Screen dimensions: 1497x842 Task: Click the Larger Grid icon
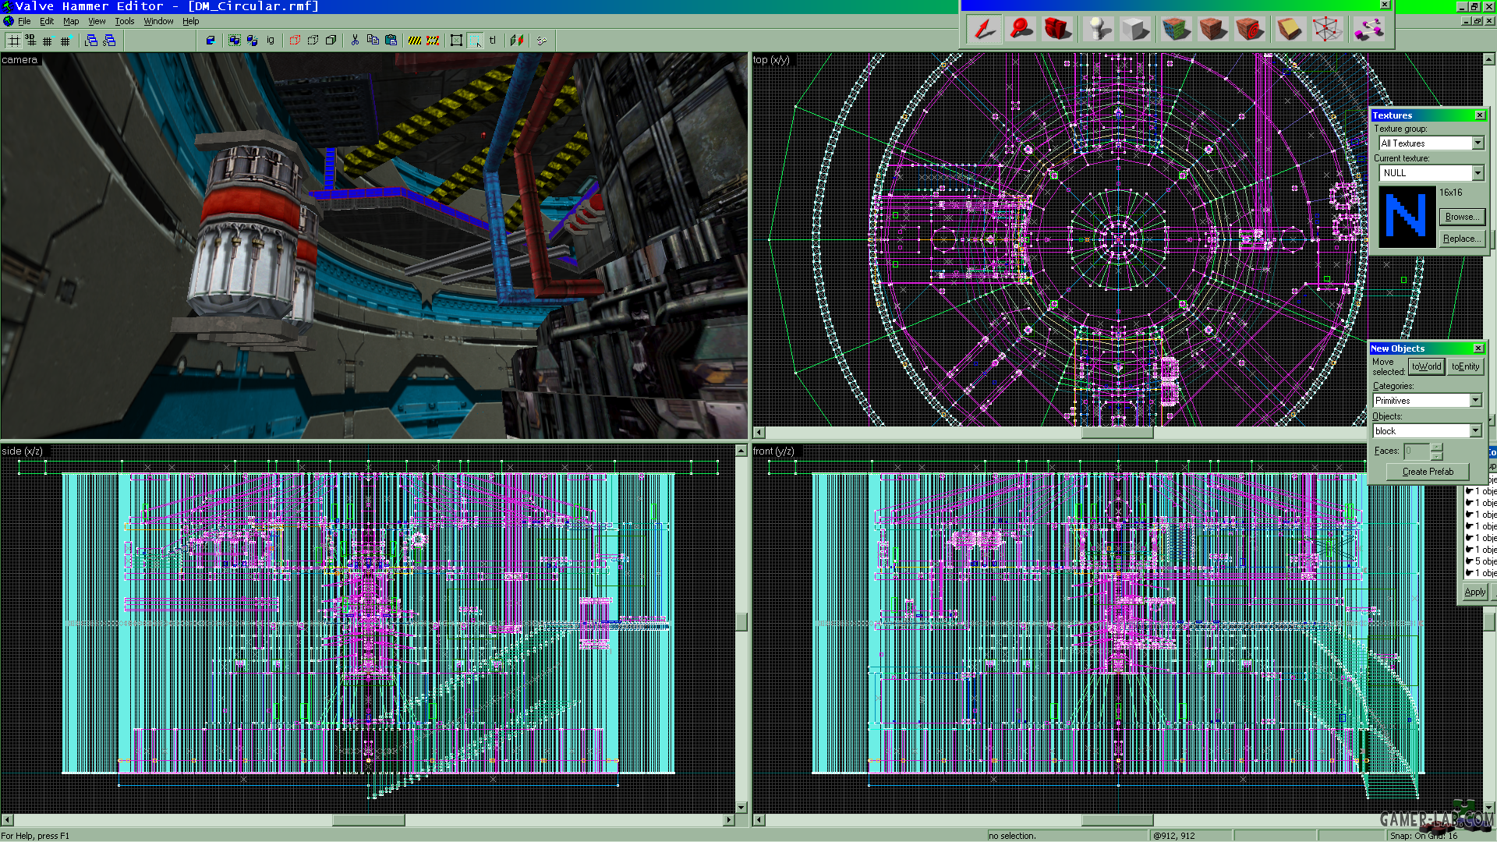[65, 41]
